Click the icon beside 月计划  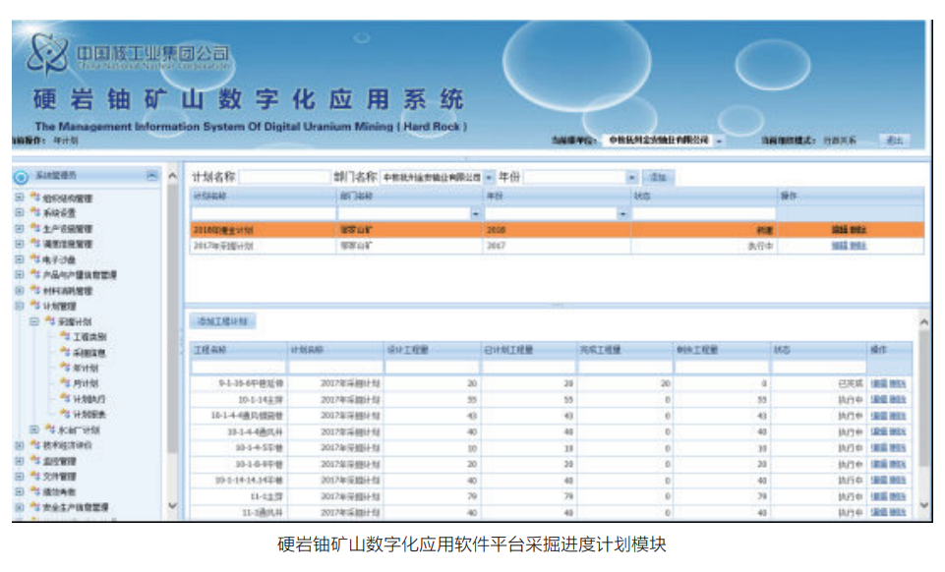point(65,383)
